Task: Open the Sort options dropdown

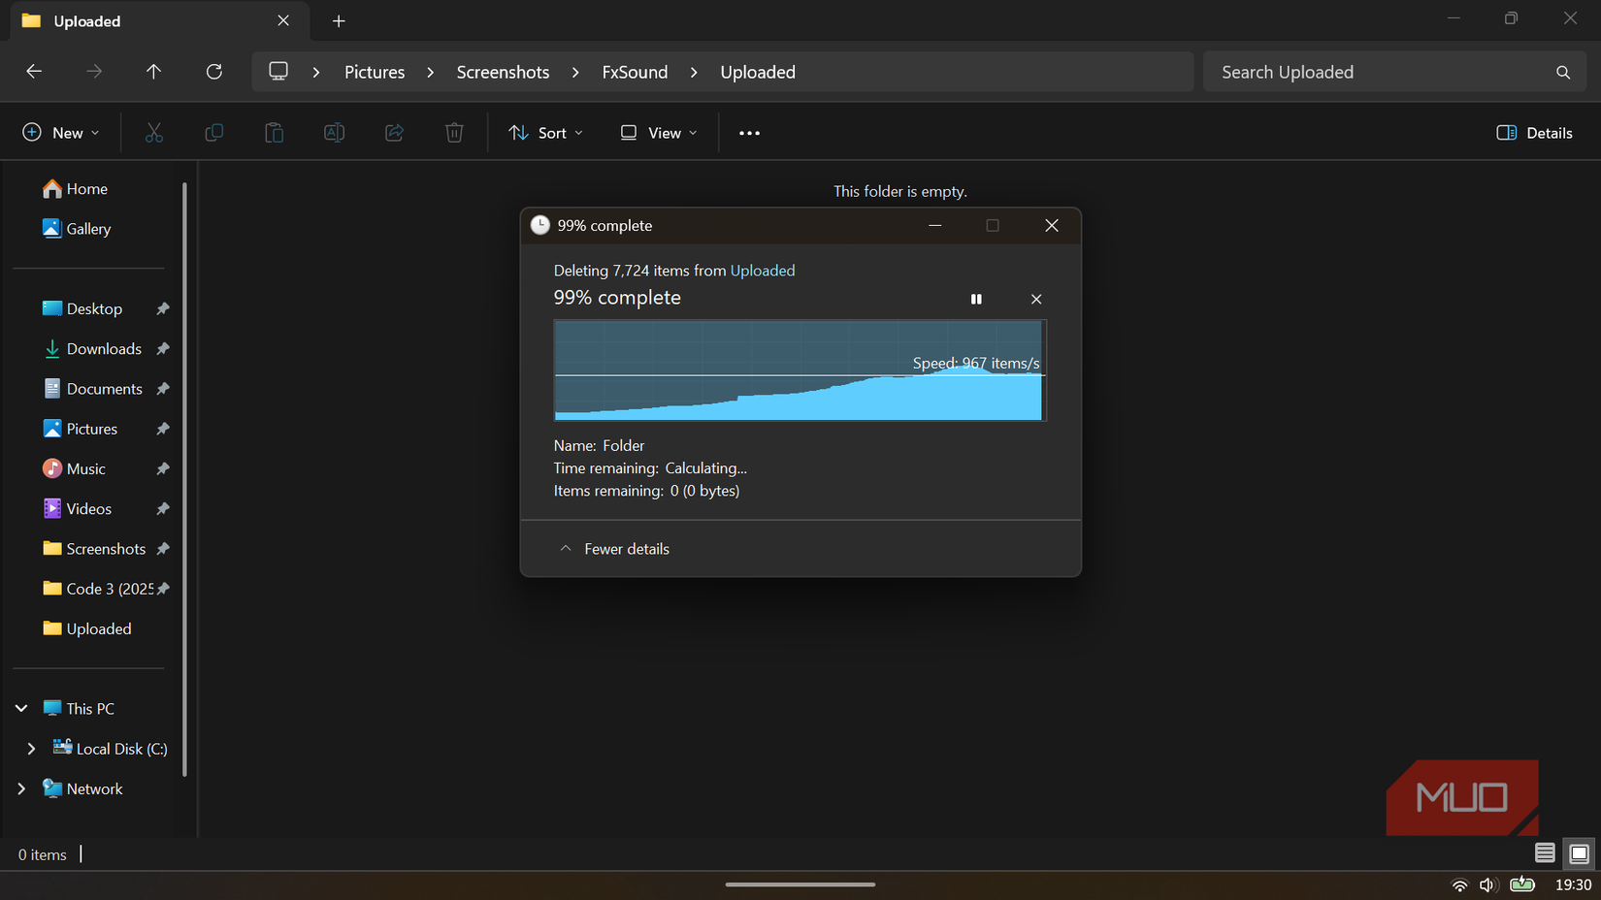Action: [x=546, y=133]
